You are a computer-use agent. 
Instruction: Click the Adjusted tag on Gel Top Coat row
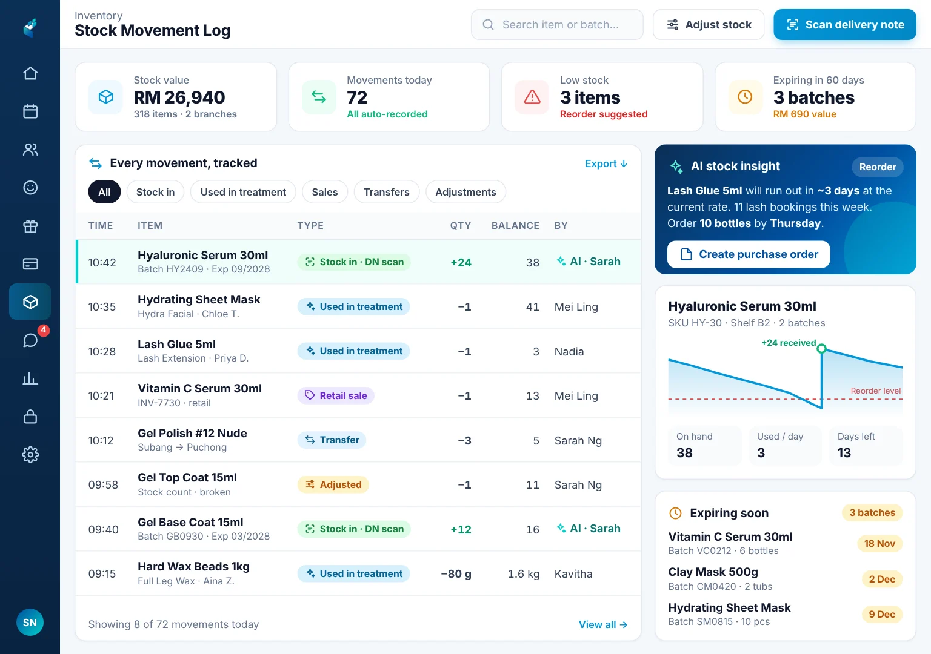333,484
